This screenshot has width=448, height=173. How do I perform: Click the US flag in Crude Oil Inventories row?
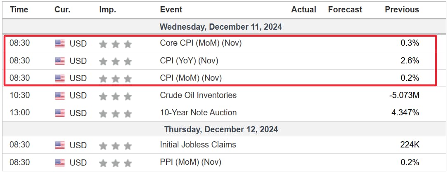(60, 96)
